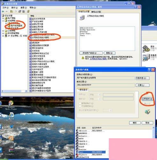The height and width of the screenshot is (160, 157).
Task: Click the Forward arrow in the toolbar
Action: tap(7, 12)
